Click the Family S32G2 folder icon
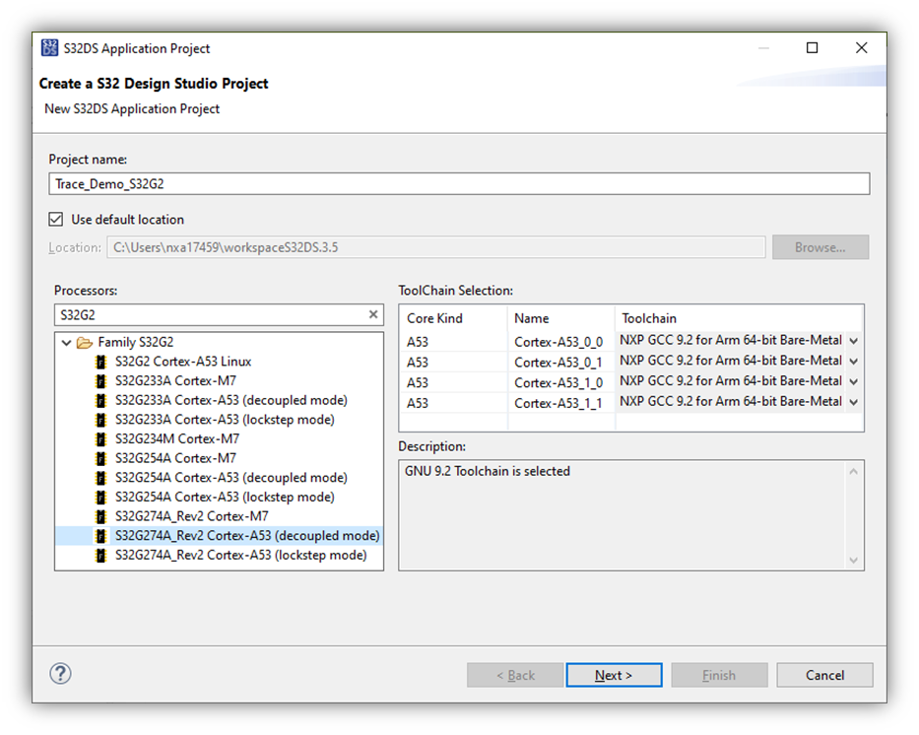The height and width of the screenshot is (735, 919). click(x=85, y=343)
